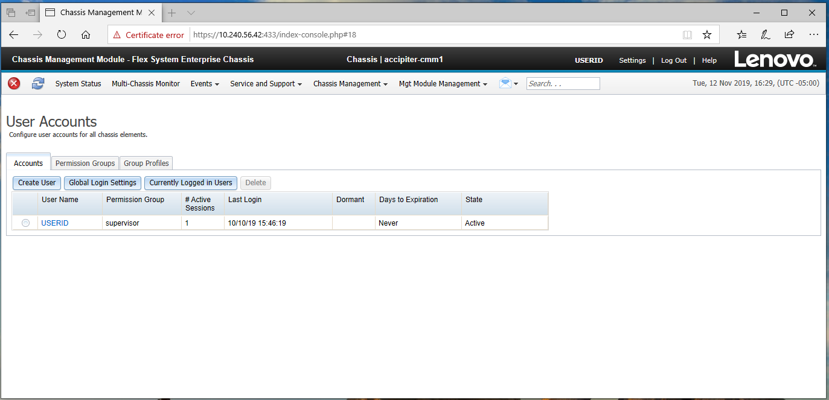This screenshot has height=400, width=829.
Task: Open Mgt Module Management dropdown
Action: pyautogui.click(x=443, y=84)
